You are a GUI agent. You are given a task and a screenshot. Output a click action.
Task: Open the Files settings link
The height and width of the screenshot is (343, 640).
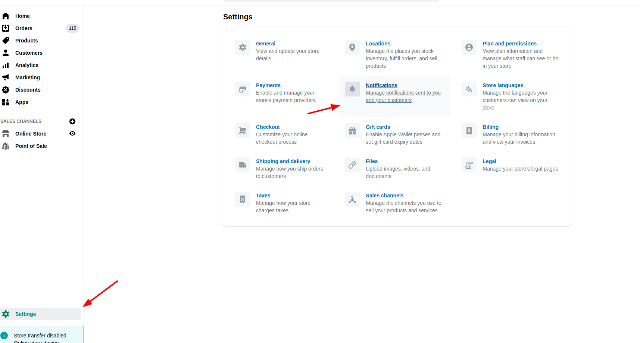coord(372,161)
